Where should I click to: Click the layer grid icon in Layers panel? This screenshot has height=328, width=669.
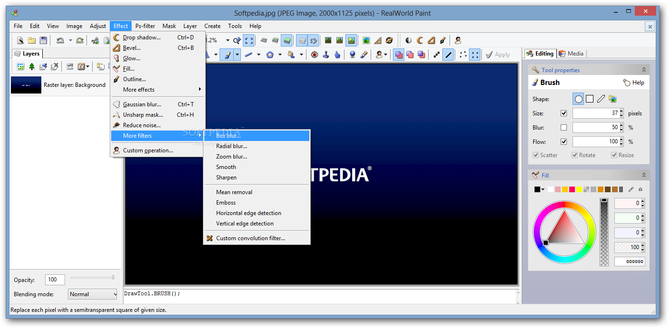pos(20,66)
